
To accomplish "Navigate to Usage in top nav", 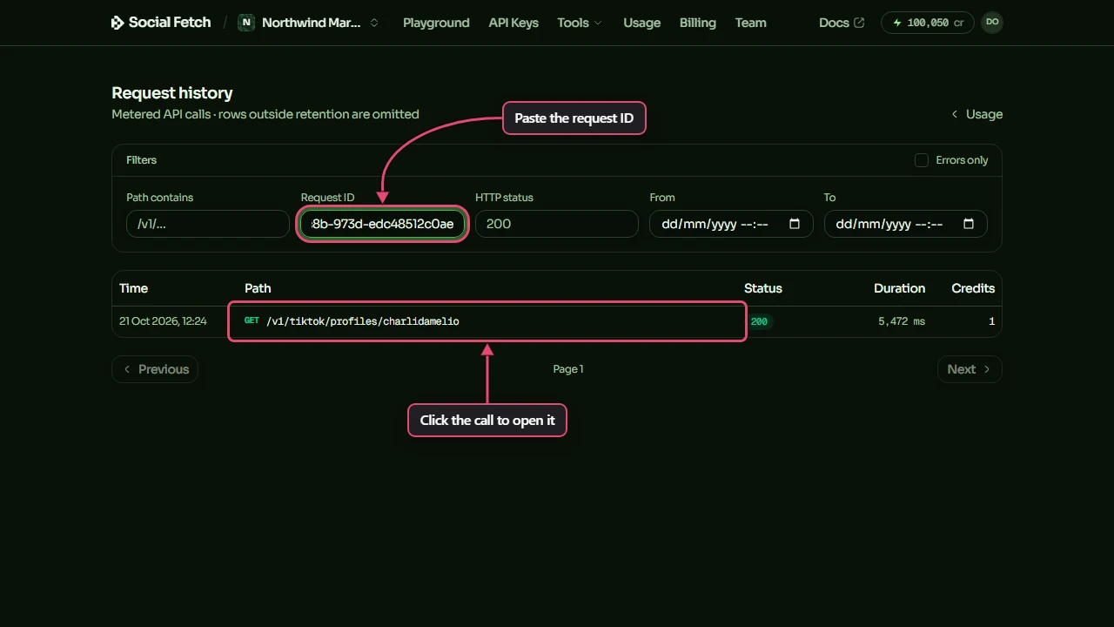I will (x=642, y=23).
